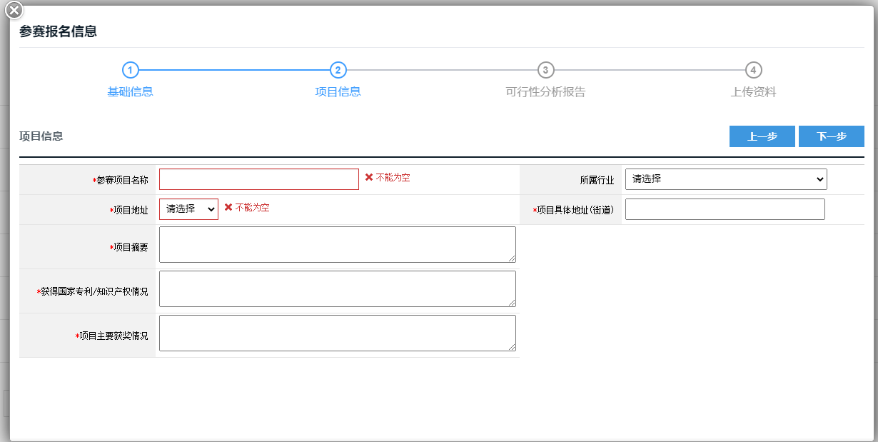This screenshot has height=442, width=878.
Task: Click the 上传资料 step label
Action: point(753,92)
